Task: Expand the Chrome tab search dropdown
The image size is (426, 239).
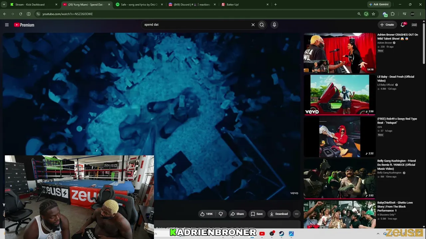Action: click(4, 5)
